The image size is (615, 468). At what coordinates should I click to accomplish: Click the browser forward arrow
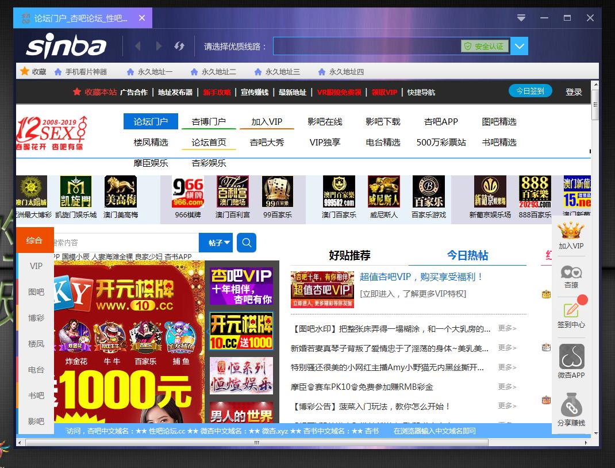click(x=159, y=46)
